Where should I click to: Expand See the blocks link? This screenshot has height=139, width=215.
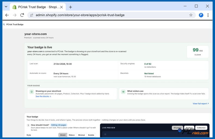coord(43,96)
